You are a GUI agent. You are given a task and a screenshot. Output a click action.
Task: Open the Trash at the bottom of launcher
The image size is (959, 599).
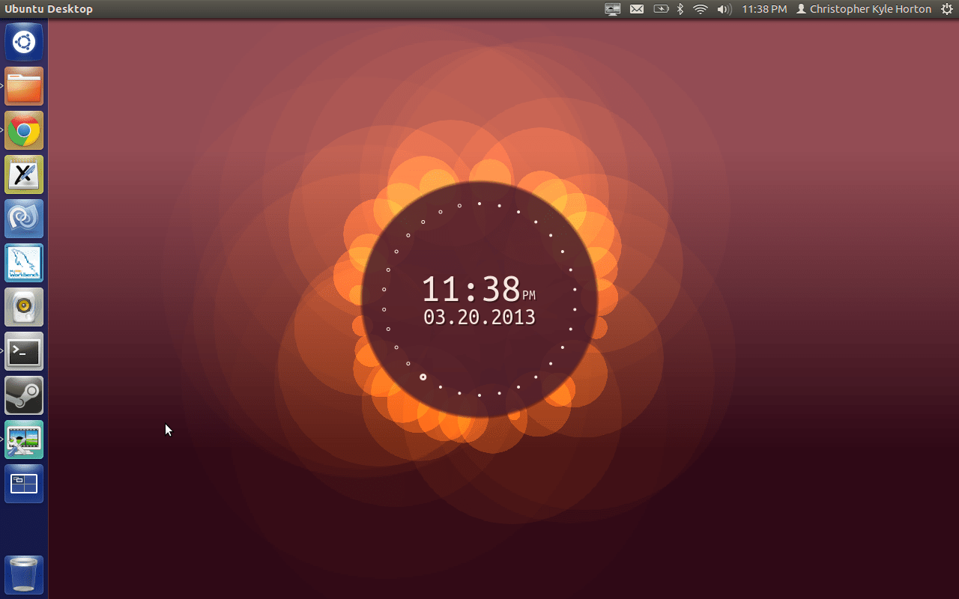23,574
